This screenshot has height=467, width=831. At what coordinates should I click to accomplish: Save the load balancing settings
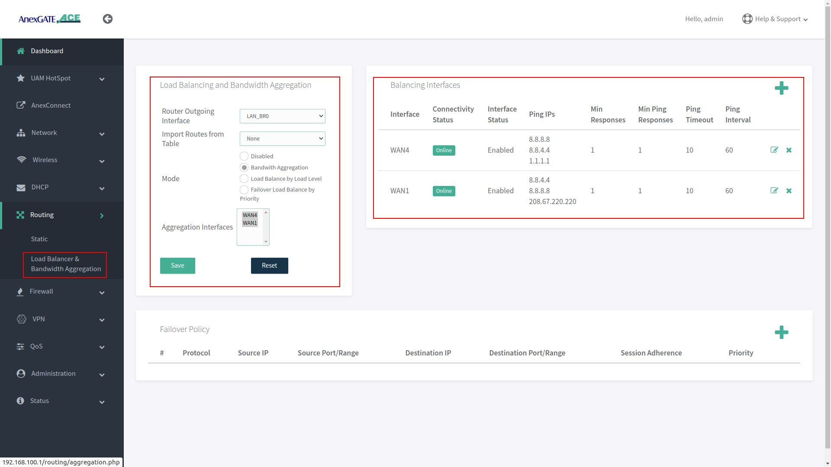click(177, 265)
